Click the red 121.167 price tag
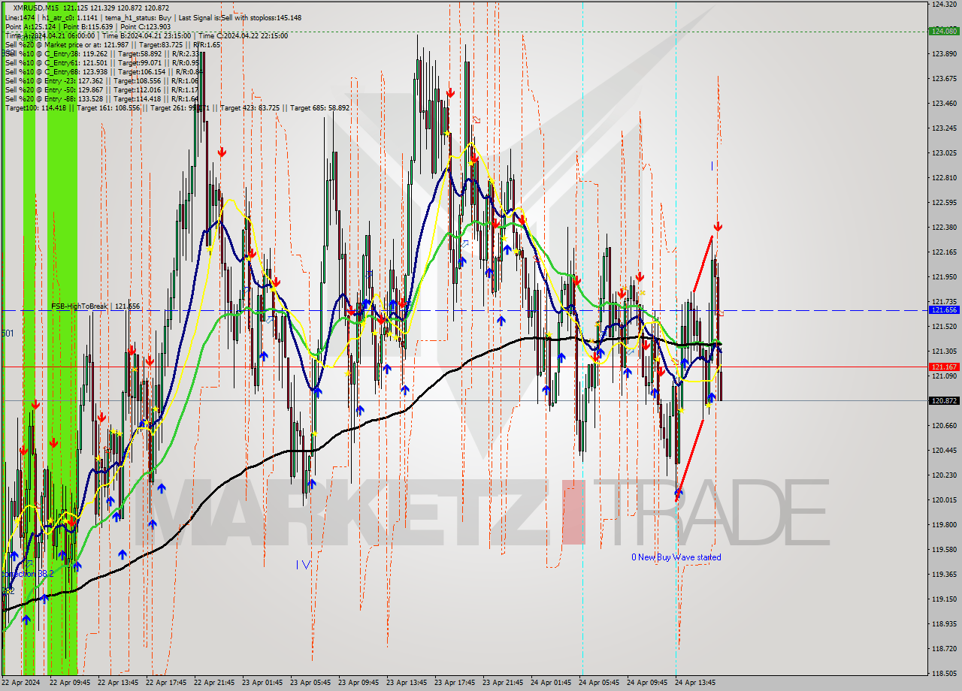Image resolution: width=962 pixels, height=691 pixels. click(x=944, y=367)
